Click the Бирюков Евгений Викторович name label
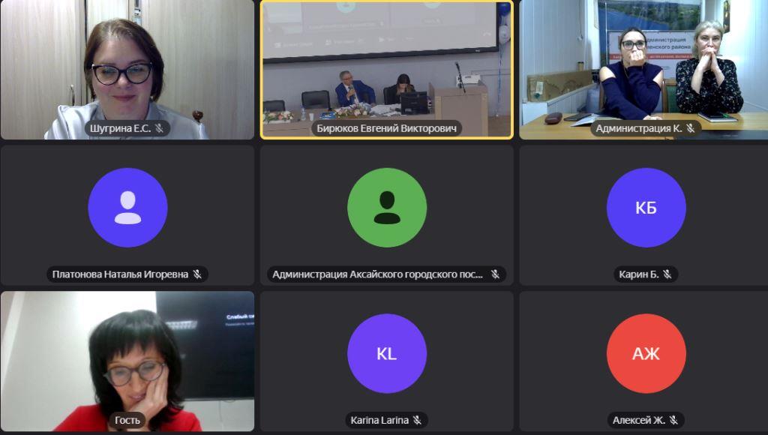This screenshot has height=435, width=768. tap(386, 128)
